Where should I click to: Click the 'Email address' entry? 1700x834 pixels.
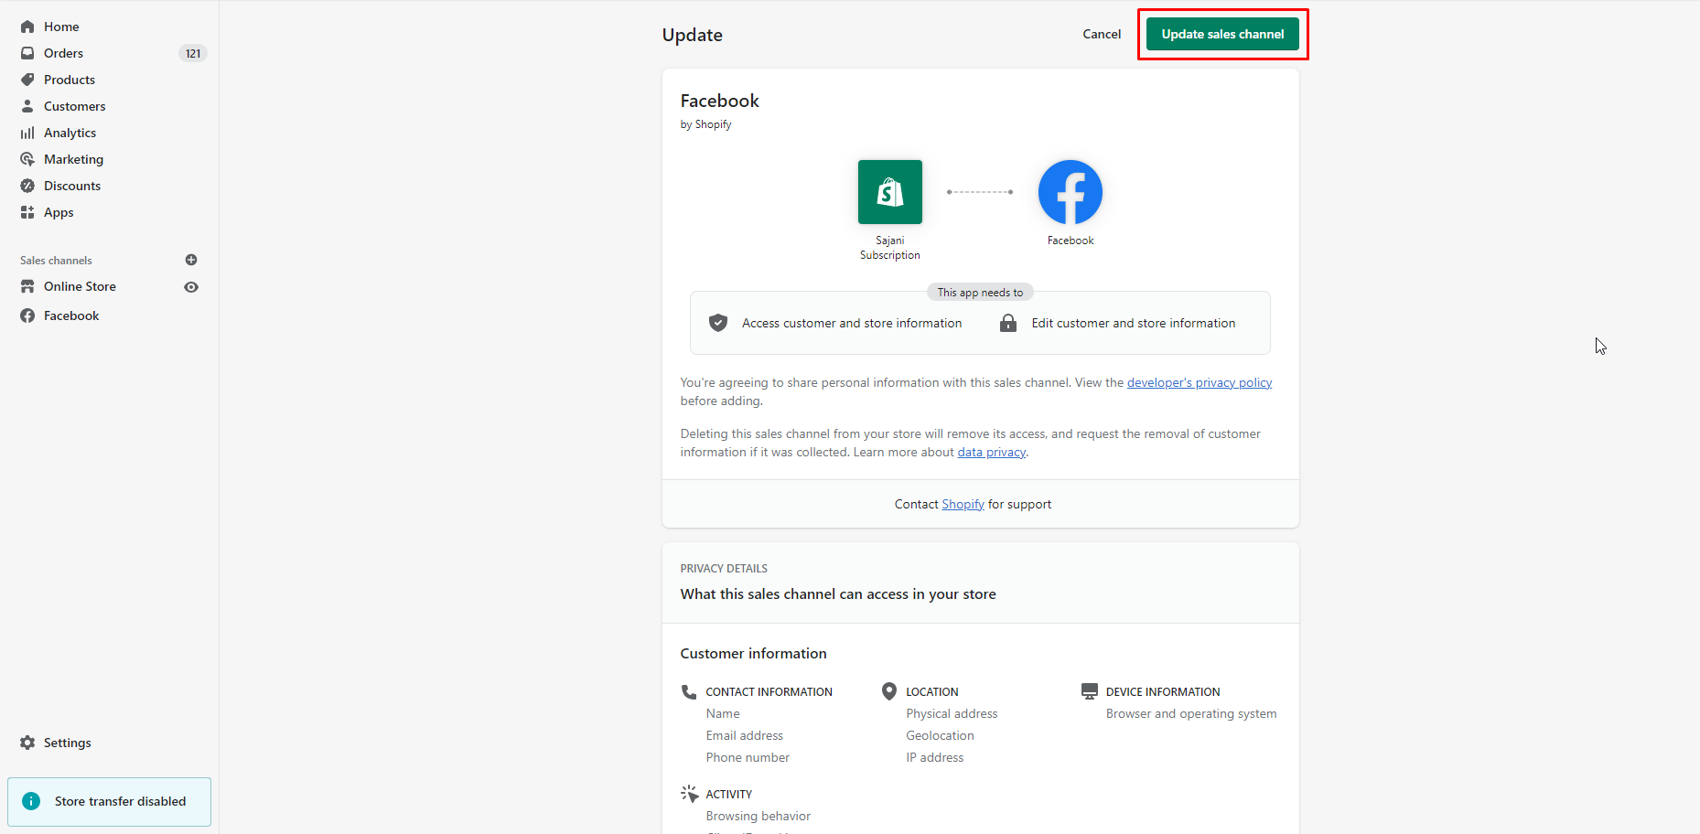[x=744, y=735]
